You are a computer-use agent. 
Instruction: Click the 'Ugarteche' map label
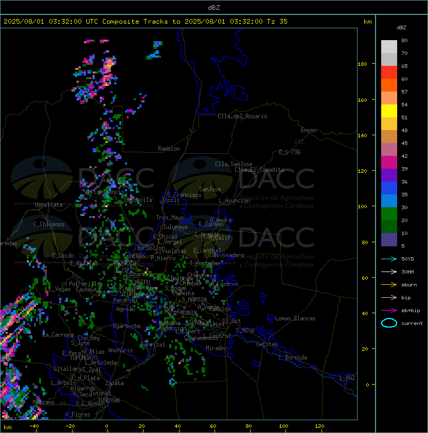coord(127,326)
